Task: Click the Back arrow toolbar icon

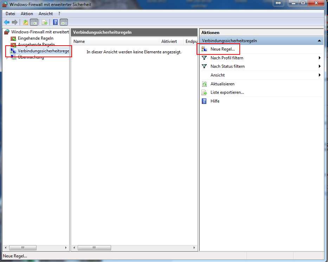Action: tap(7, 22)
